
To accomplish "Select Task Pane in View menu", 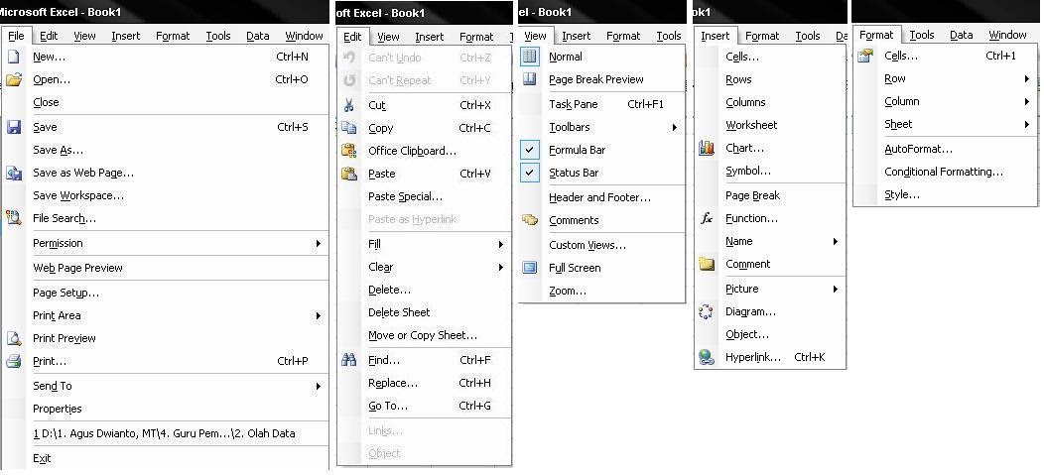I will click(x=574, y=104).
